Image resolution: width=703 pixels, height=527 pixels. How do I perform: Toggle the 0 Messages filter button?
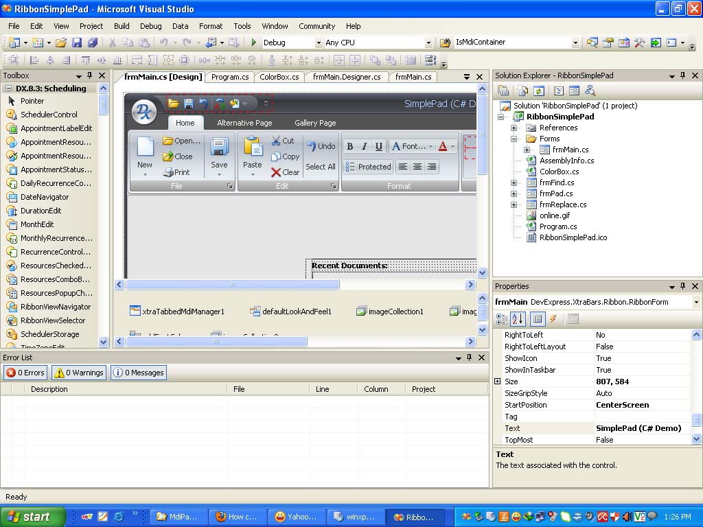coord(139,373)
